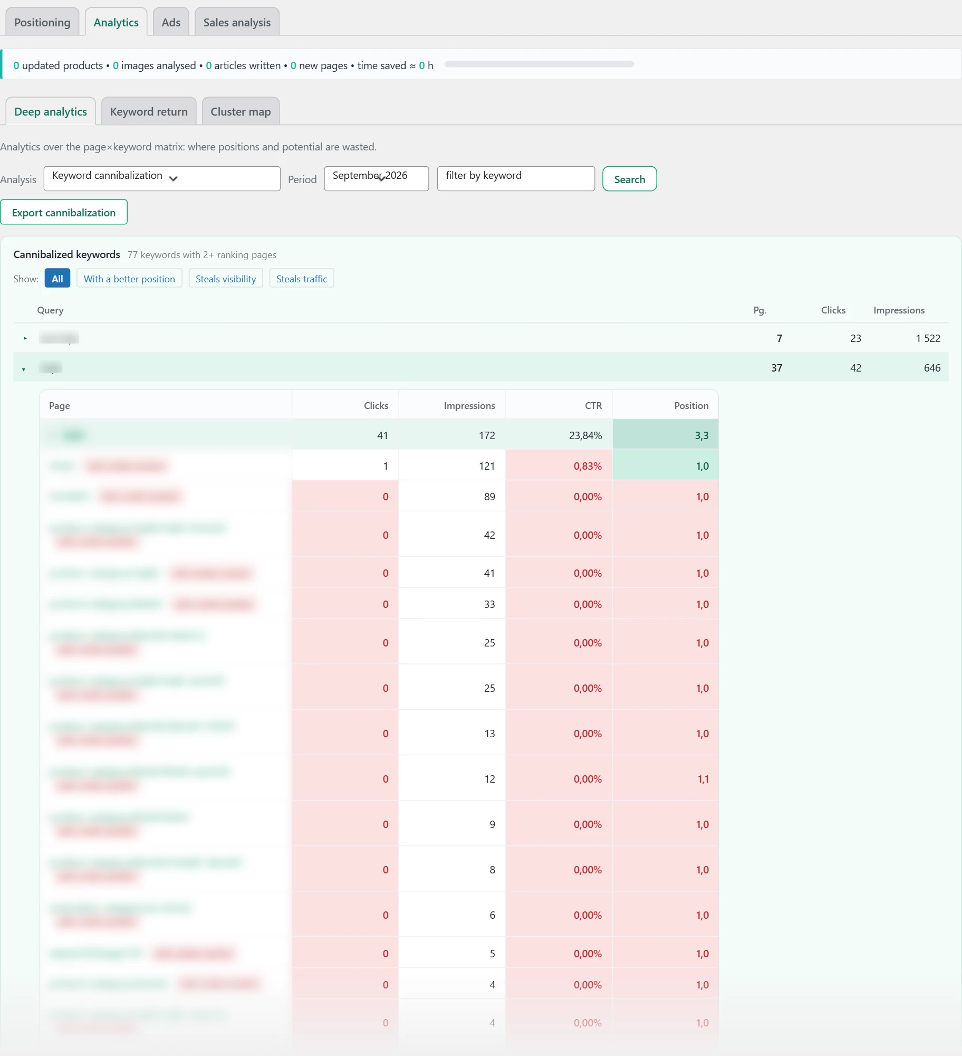
Task: Click Export cannibalization button
Action: pos(64,212)
